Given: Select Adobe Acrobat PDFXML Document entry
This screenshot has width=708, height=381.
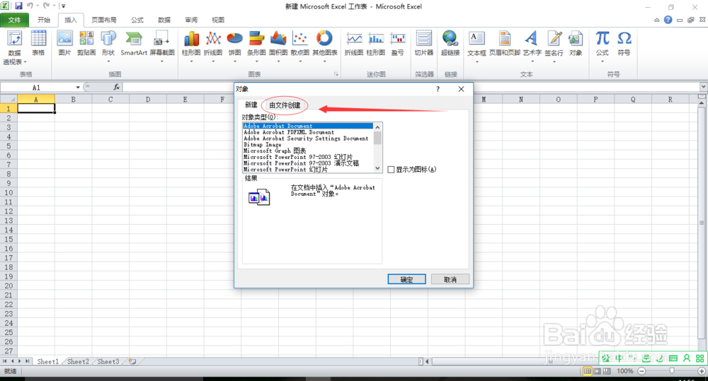Looking at the screenshot, I should (x=289, y=132).
